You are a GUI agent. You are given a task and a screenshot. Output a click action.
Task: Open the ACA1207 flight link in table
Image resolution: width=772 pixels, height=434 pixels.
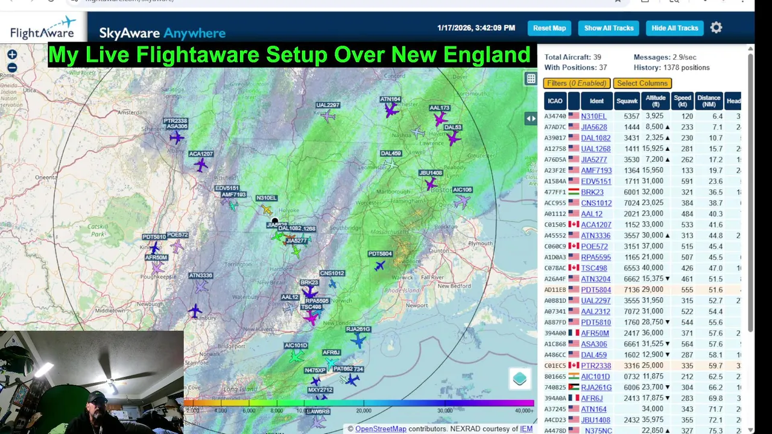596,225
